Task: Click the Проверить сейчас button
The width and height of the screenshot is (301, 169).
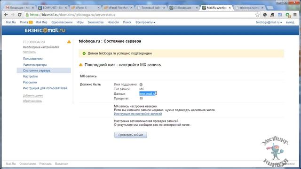Action: tap(131, 135)
